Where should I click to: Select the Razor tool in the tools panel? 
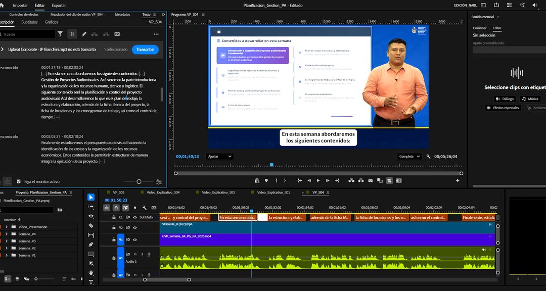point(91,225)
